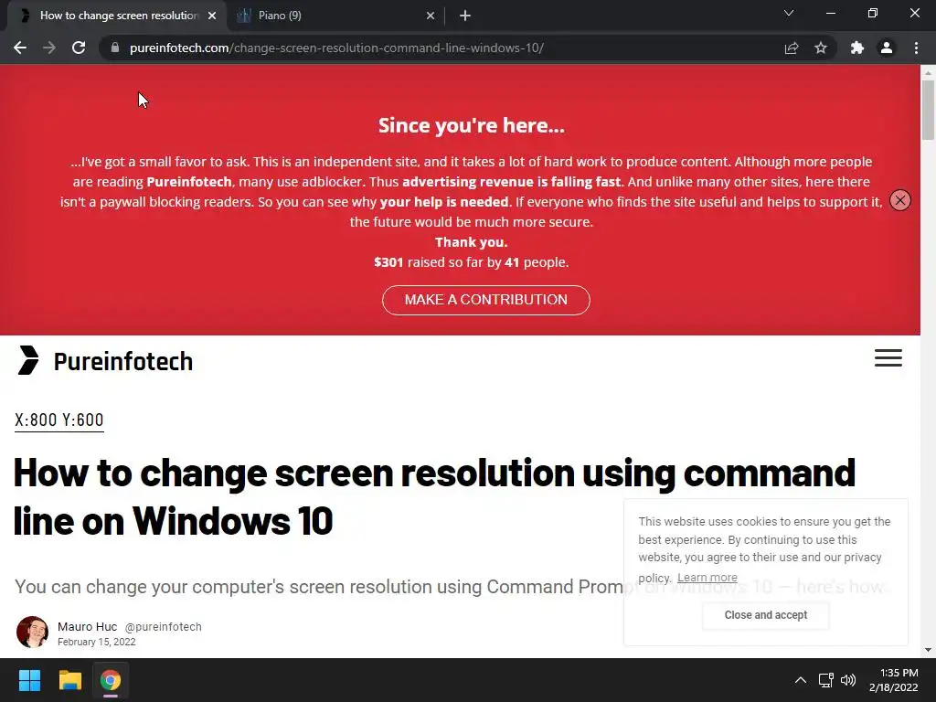936x702 pixels.
Task: Open File Explorer from the taskbar
Action: tap(69, 680)
